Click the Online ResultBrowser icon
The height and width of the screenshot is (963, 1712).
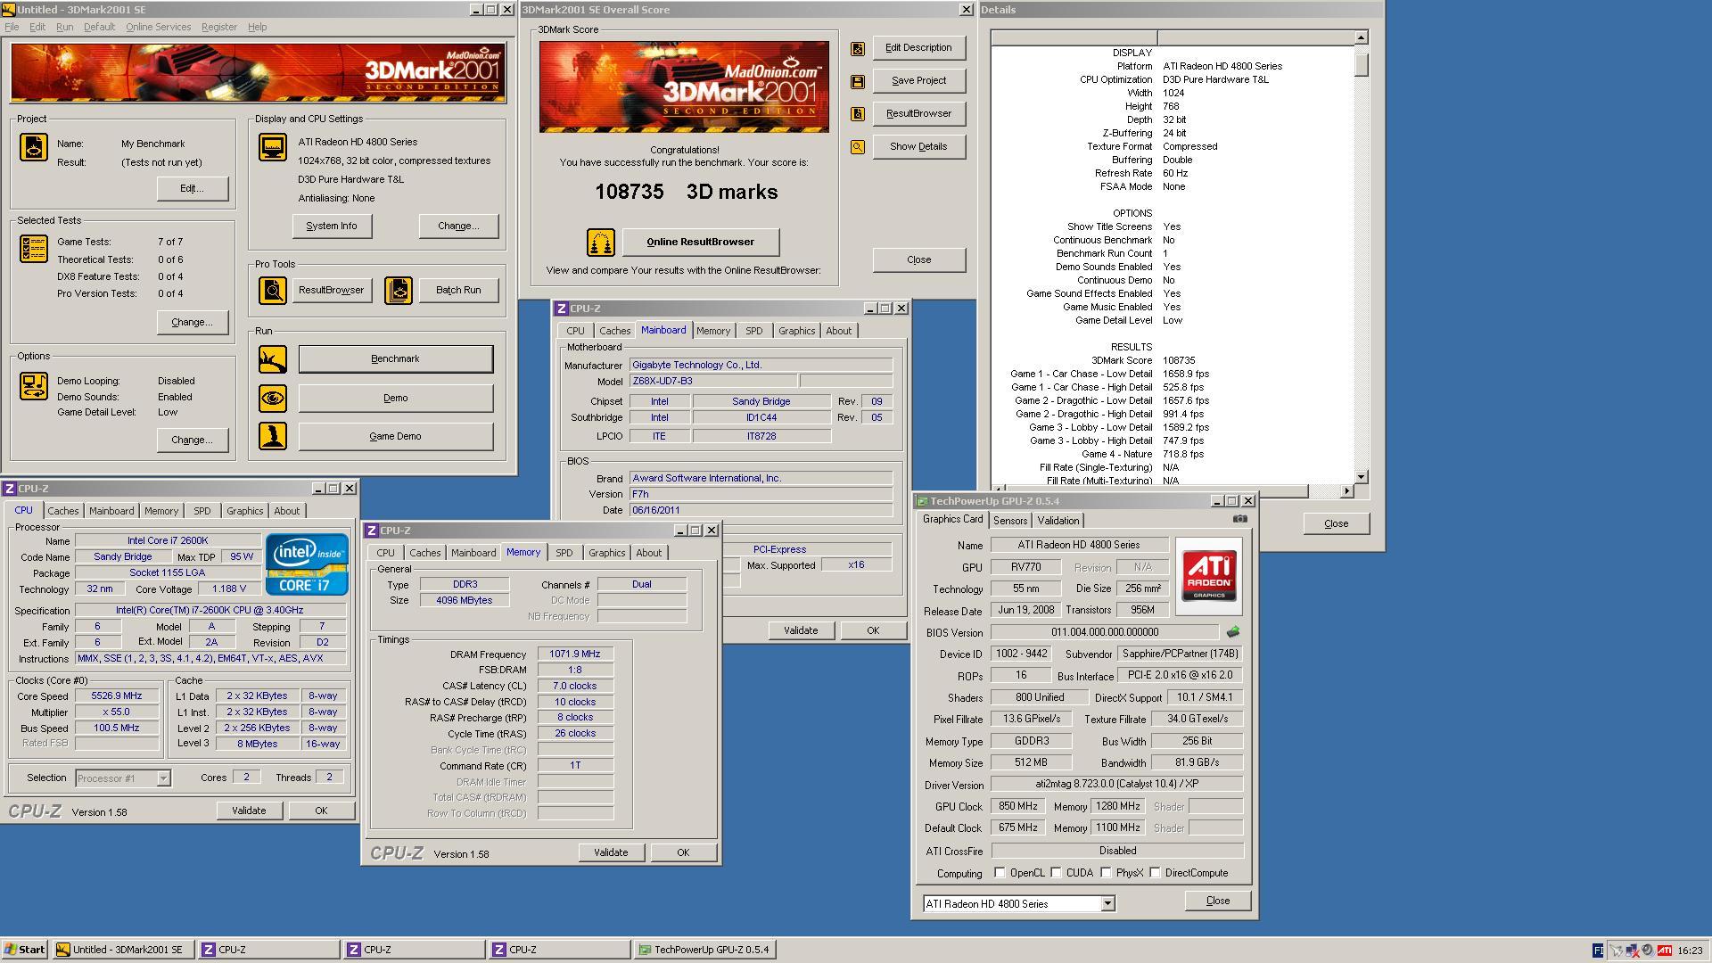tap(601, 243)
